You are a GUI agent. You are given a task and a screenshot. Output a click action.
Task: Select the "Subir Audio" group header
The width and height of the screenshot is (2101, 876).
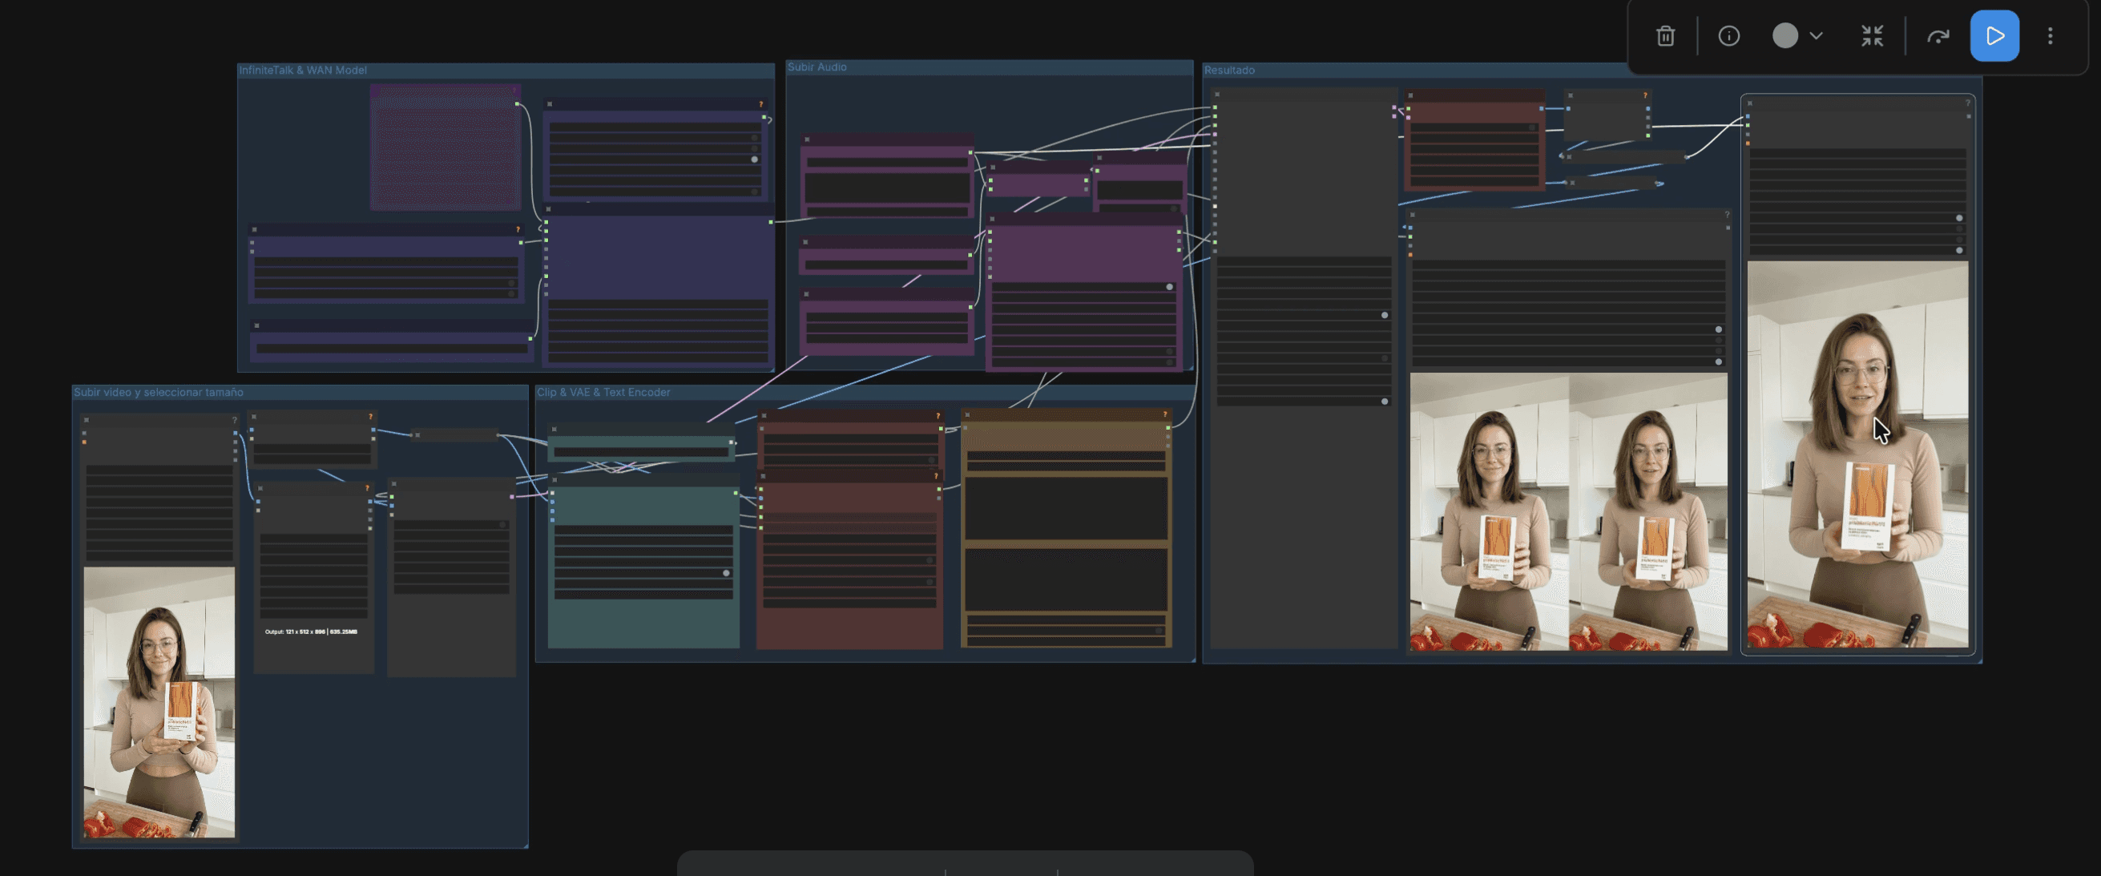[817, 67]
